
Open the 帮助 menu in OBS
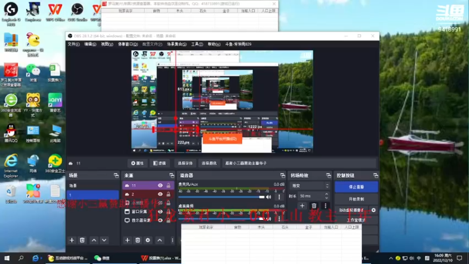click(x=214, y=44)
